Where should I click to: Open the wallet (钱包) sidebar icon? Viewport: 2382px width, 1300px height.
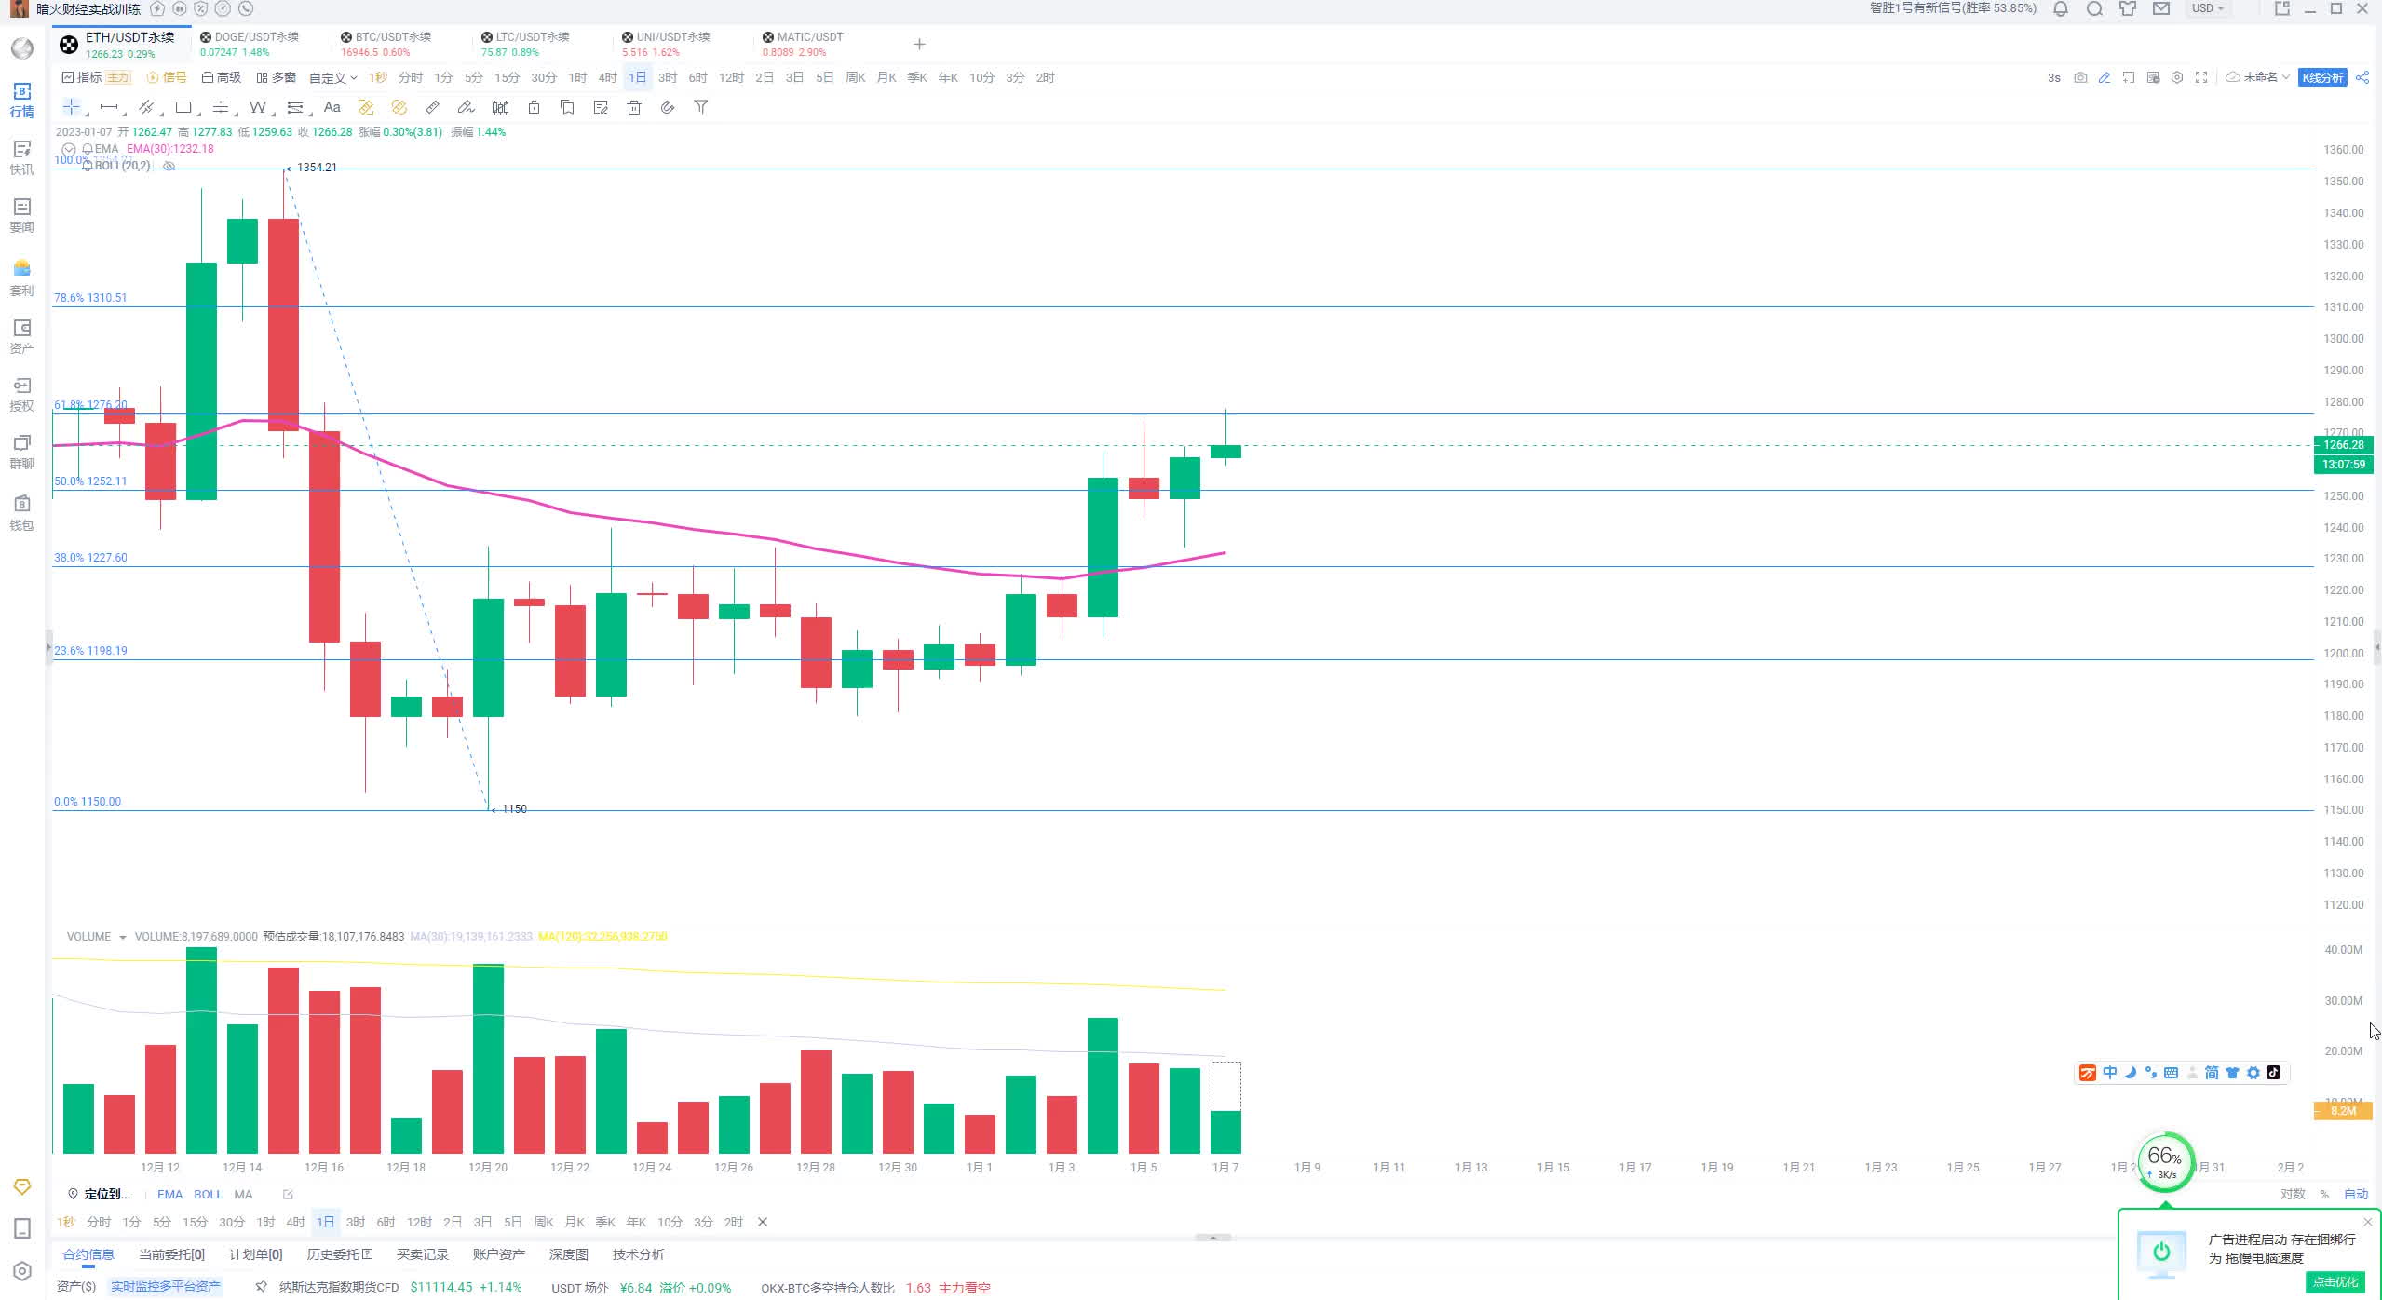point(21,512)
